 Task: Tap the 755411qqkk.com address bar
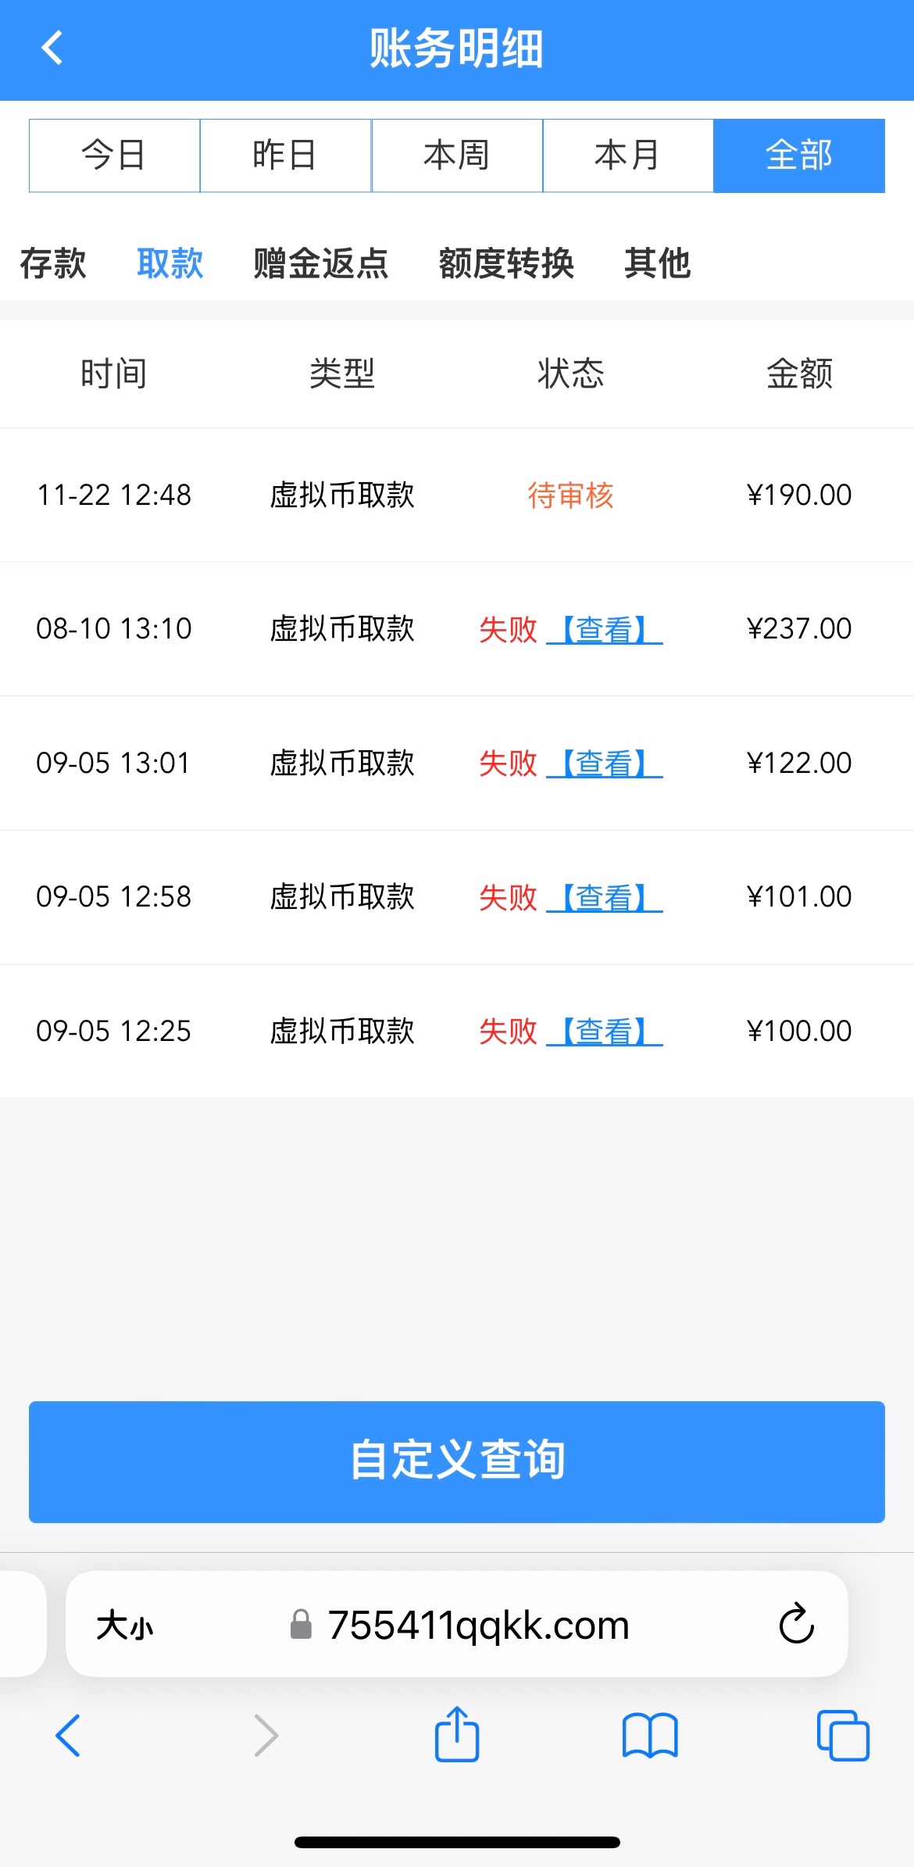[x=478, y=1626]
